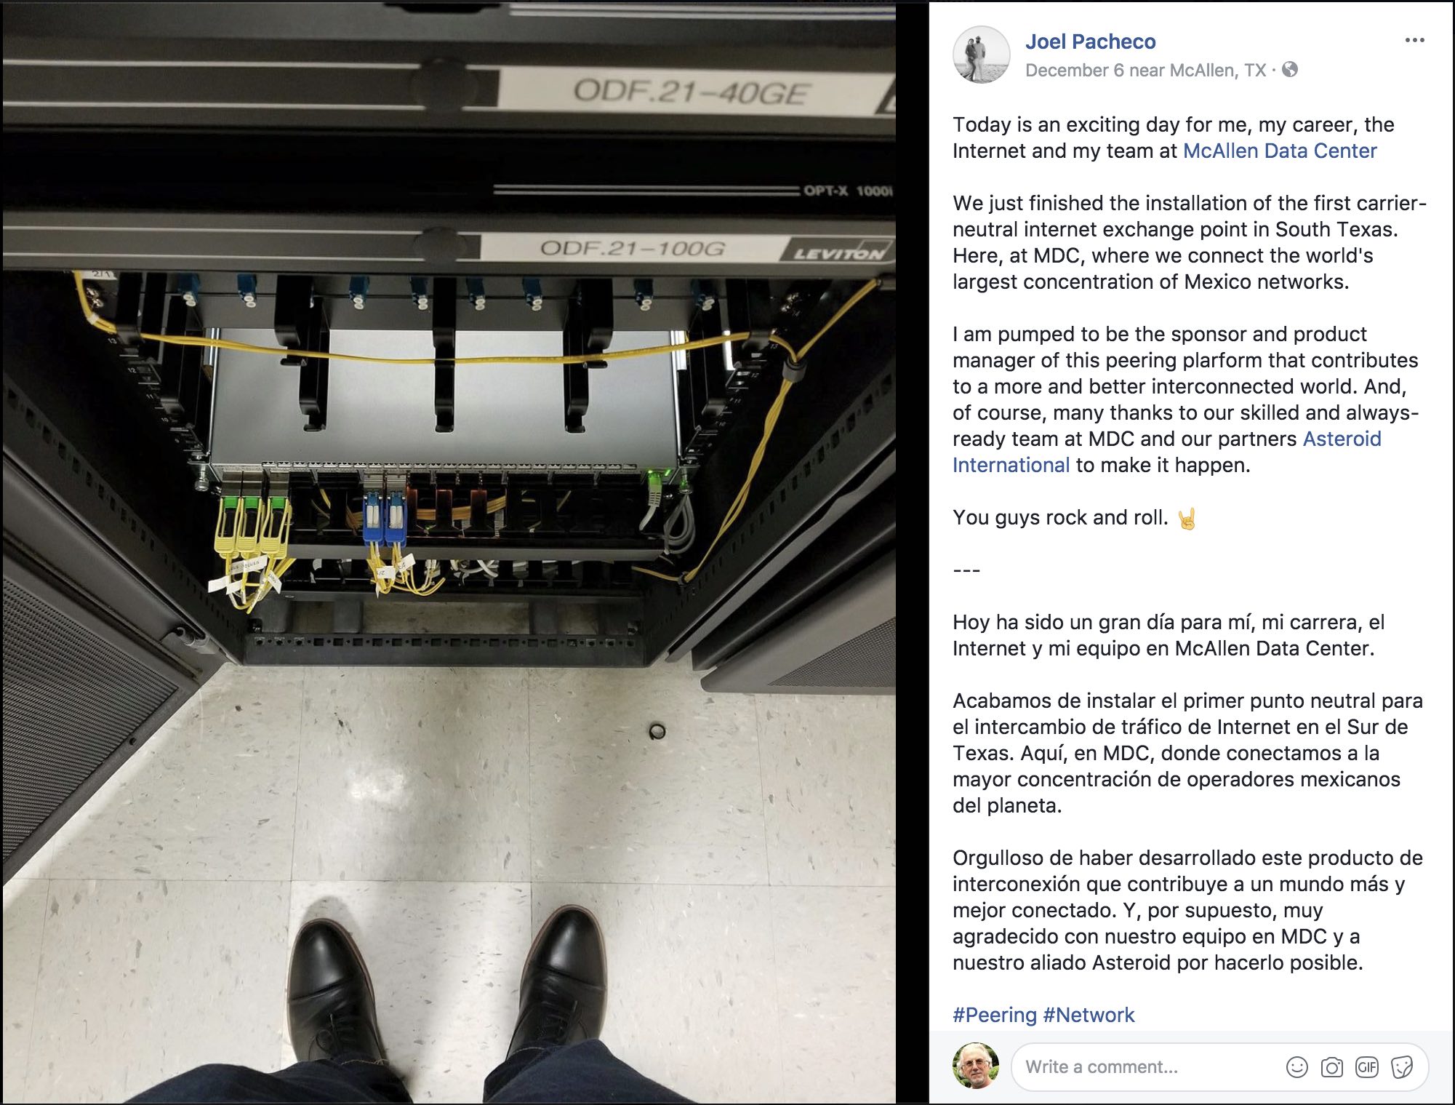The height and width of the screenshot is (1105, 1455).
Task: Open the #Peering hashtag
Action: (x=995, y=1015)
